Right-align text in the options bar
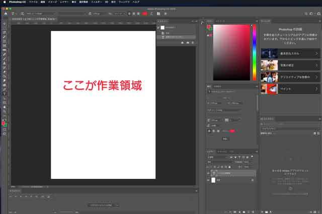This screenshot has height=214, width=322. tap(138, 14)
